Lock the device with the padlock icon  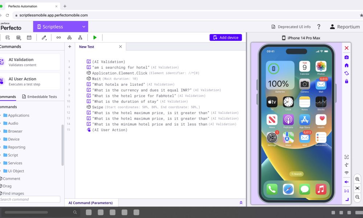[347, 81]
